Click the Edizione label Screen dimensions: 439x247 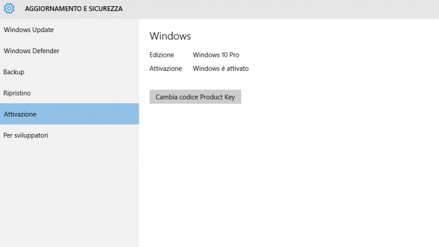coord(162,55)
